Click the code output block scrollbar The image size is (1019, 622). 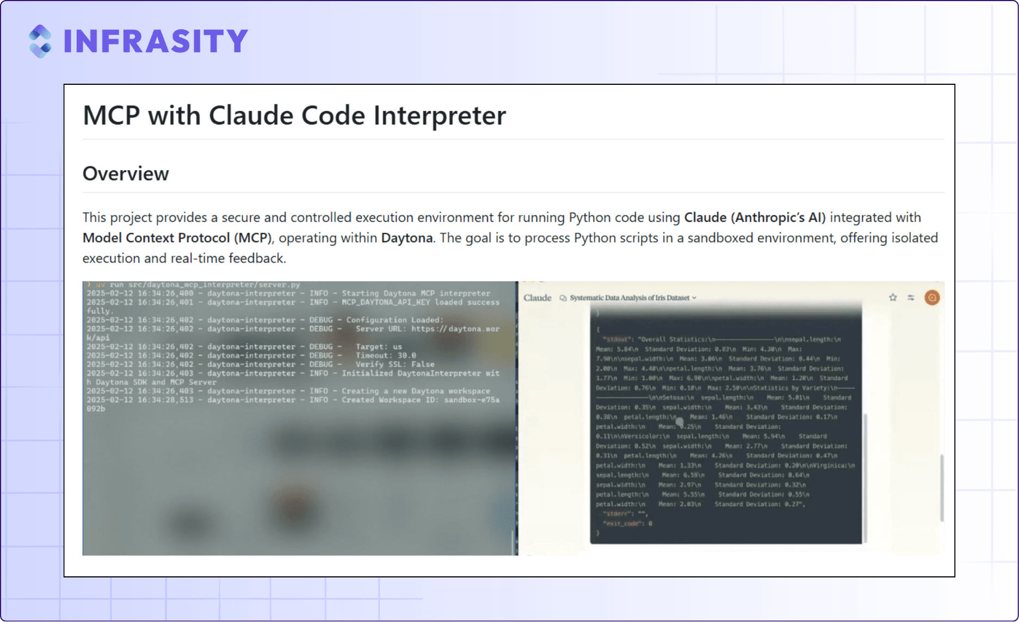tap(865, 477)
